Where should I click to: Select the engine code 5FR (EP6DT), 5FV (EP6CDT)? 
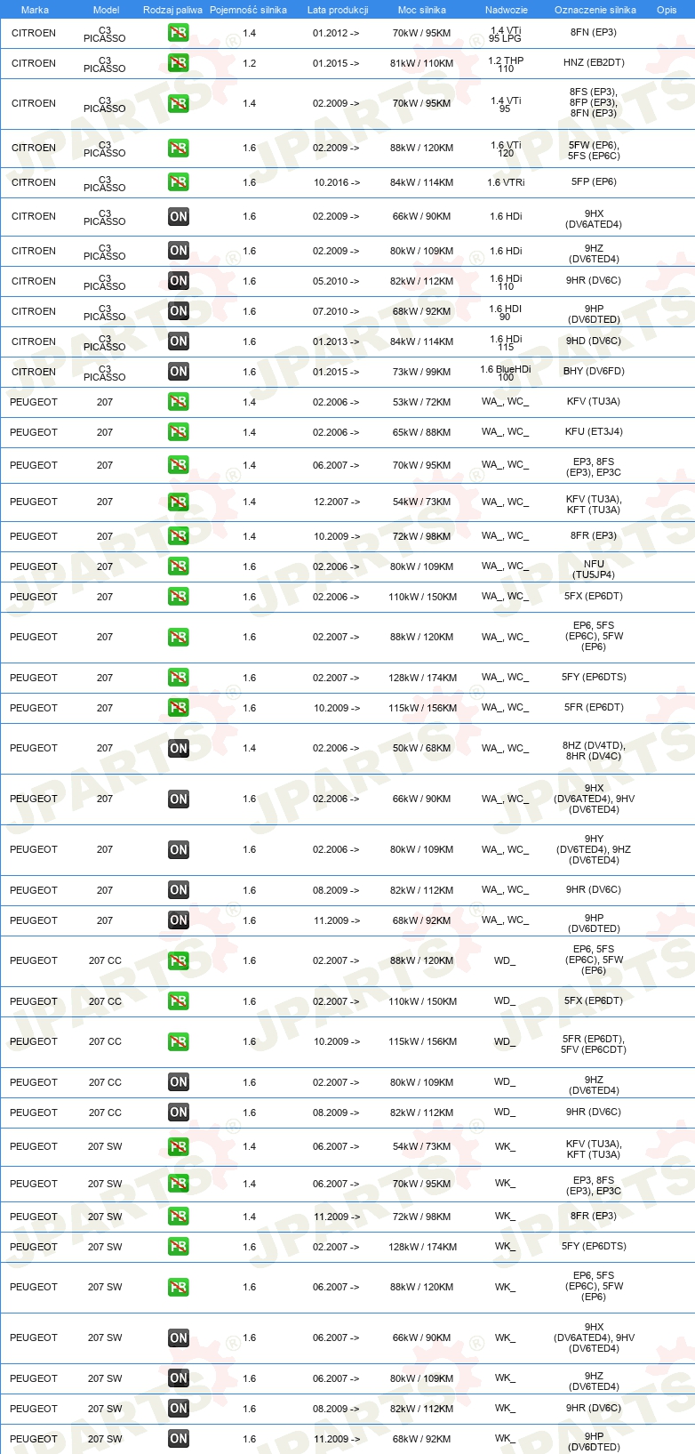tap(594, 1044)
